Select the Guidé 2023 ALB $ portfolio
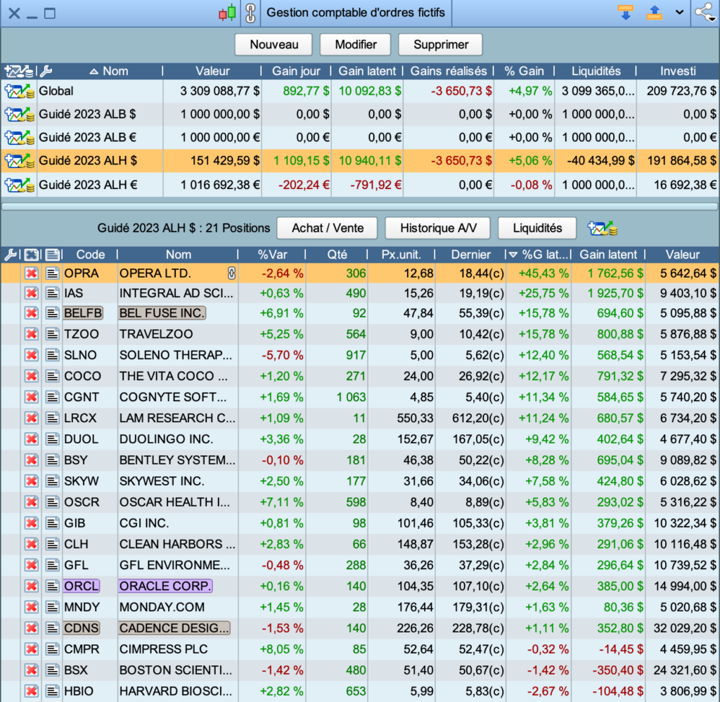The image size is (720, 702). (x=359, y=115)
